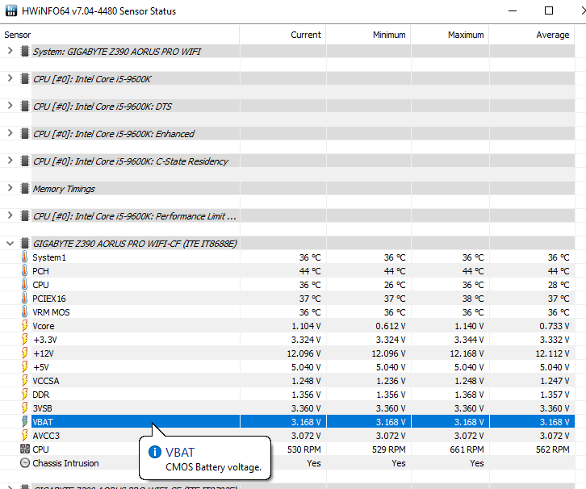Screen dimensions: 586x489
Task: Click CPU fan average 562 RPM
Action: pyautogui.click(x=552, y=449)
